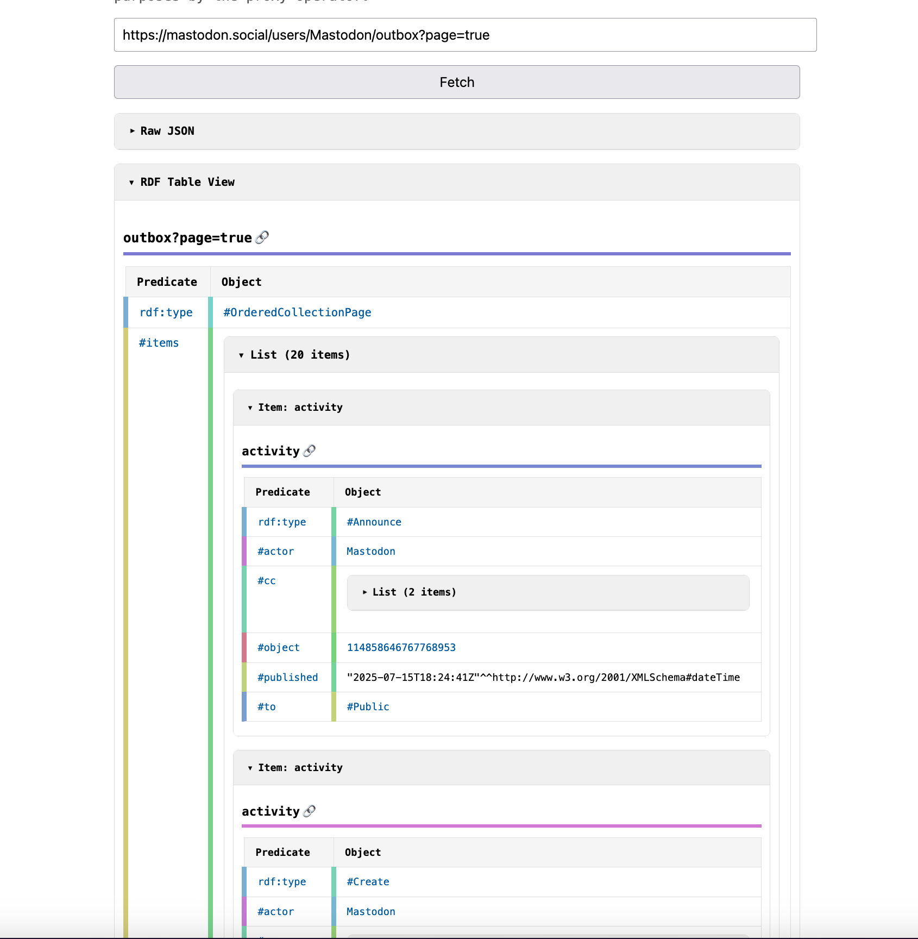This screenshot has width=918, height=939.
Task: Open the #OrderedCollectionPage type link
Action: pos(297,312)
